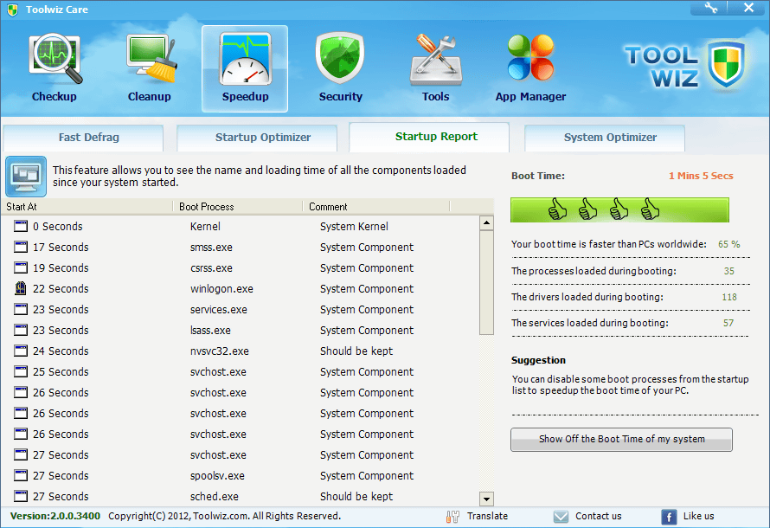The height and width of the screenshot is (528, 770).
Task: Click the Contact us link
Action: (x=598, y=516)
